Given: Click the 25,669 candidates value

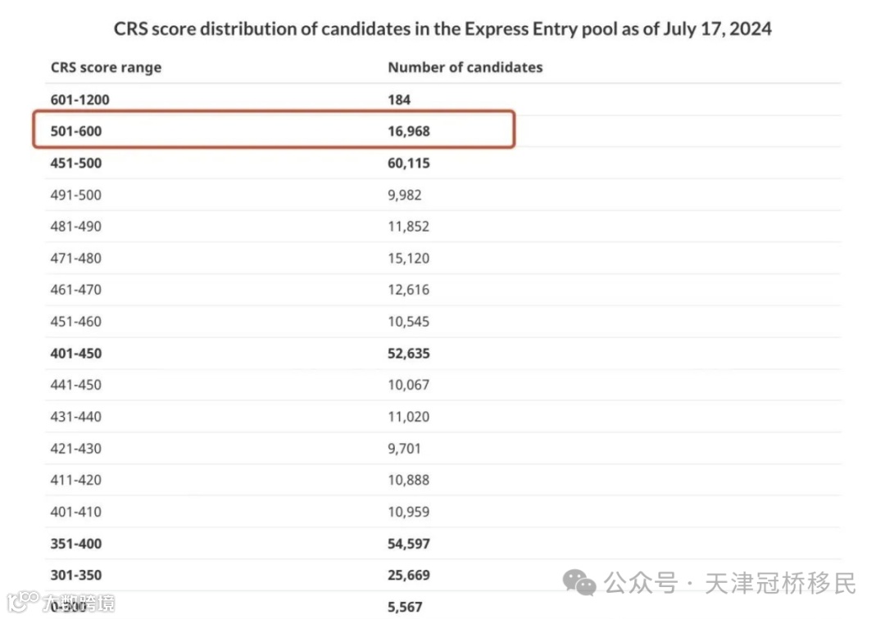Looking at the screenshot, I should (x=409, y=576).
